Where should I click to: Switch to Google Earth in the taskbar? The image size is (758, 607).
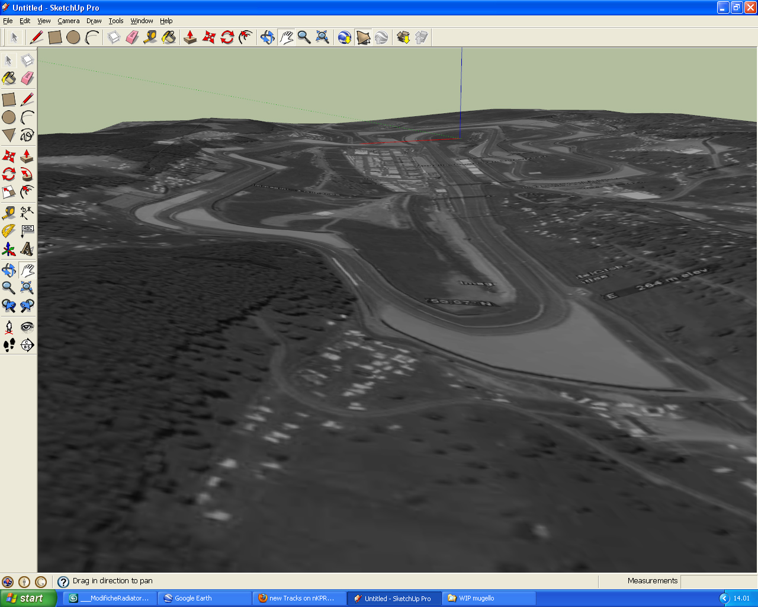tap(204, 598)
